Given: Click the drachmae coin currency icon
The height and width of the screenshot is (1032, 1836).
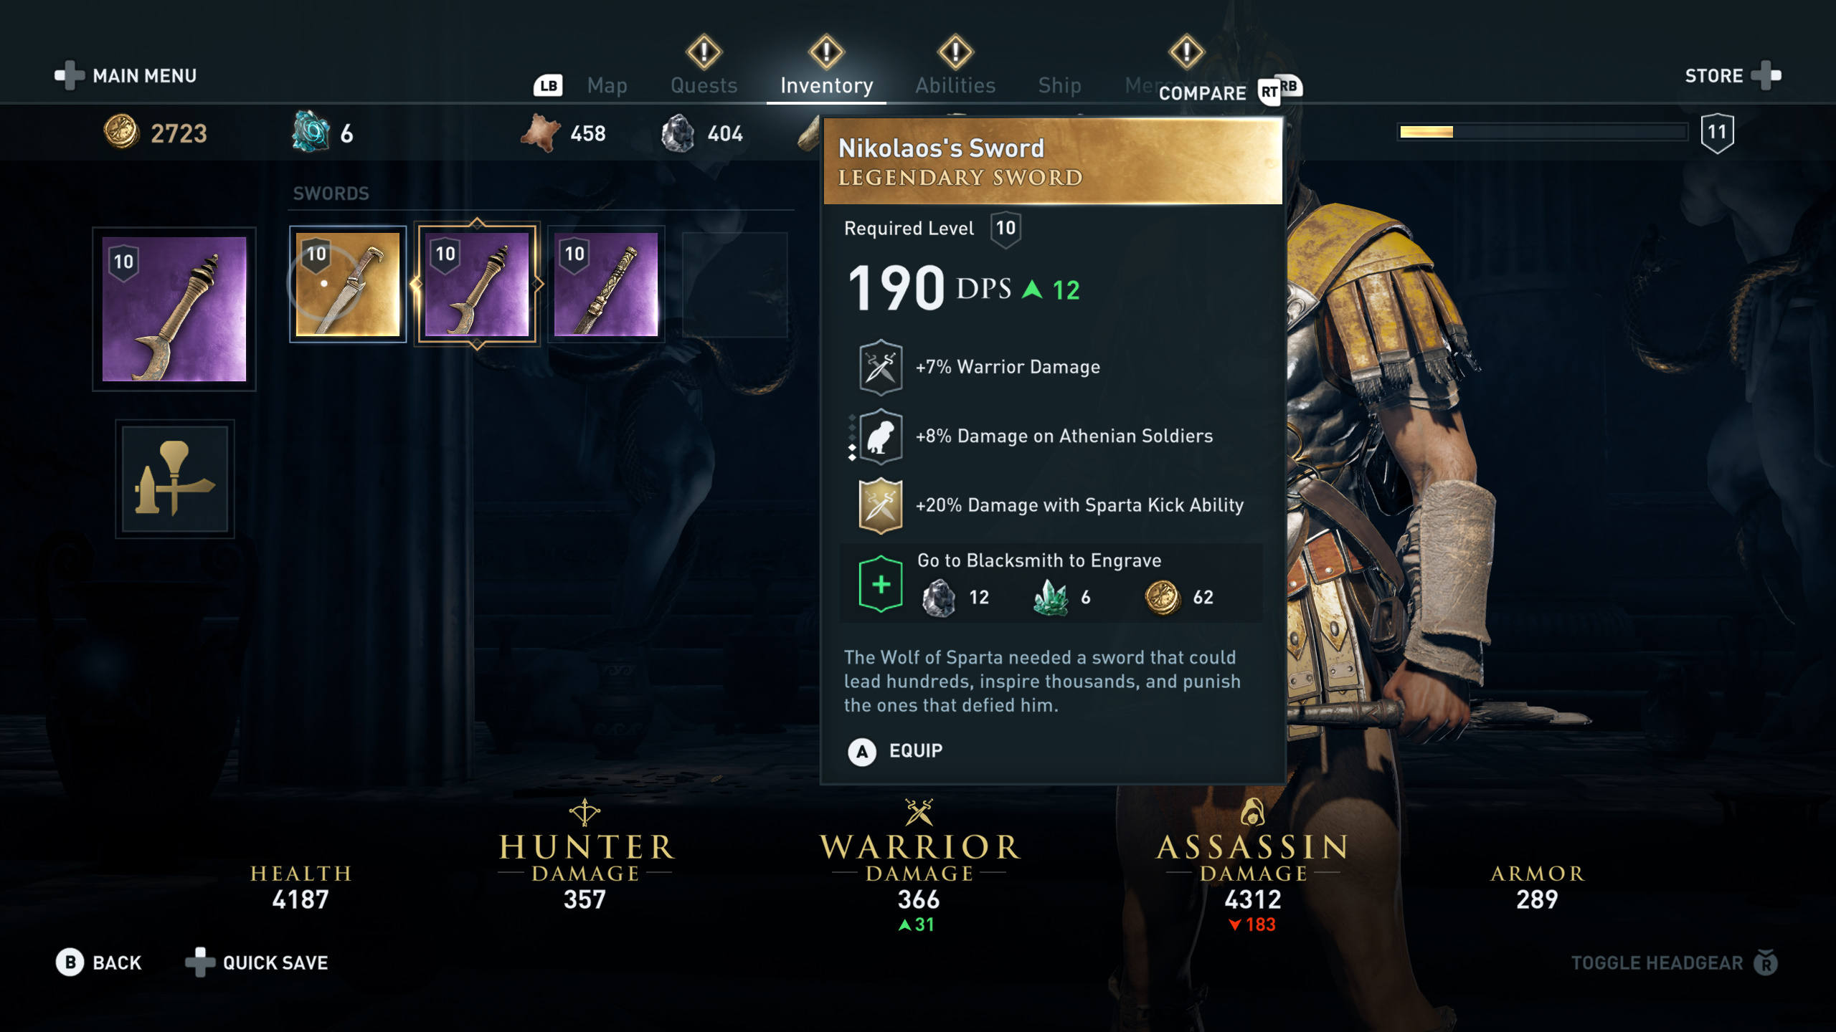Looking at the screenshot, I should coord(121,133).
